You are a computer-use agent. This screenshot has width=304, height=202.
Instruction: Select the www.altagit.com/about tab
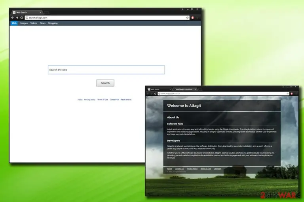coord(184,90)
